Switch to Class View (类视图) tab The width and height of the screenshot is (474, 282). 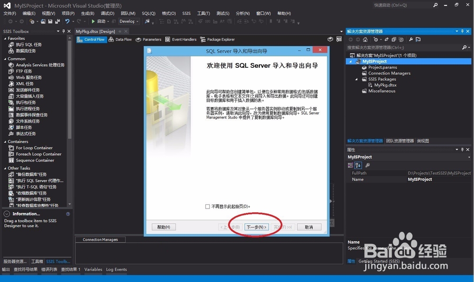click(423, 141)
